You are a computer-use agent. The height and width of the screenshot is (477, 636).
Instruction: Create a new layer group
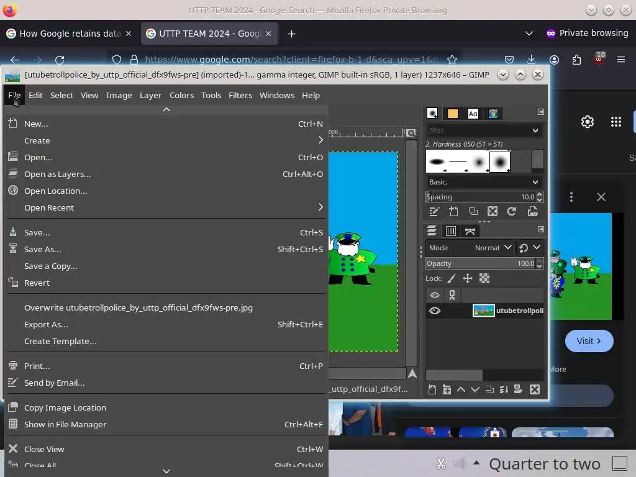447,390
